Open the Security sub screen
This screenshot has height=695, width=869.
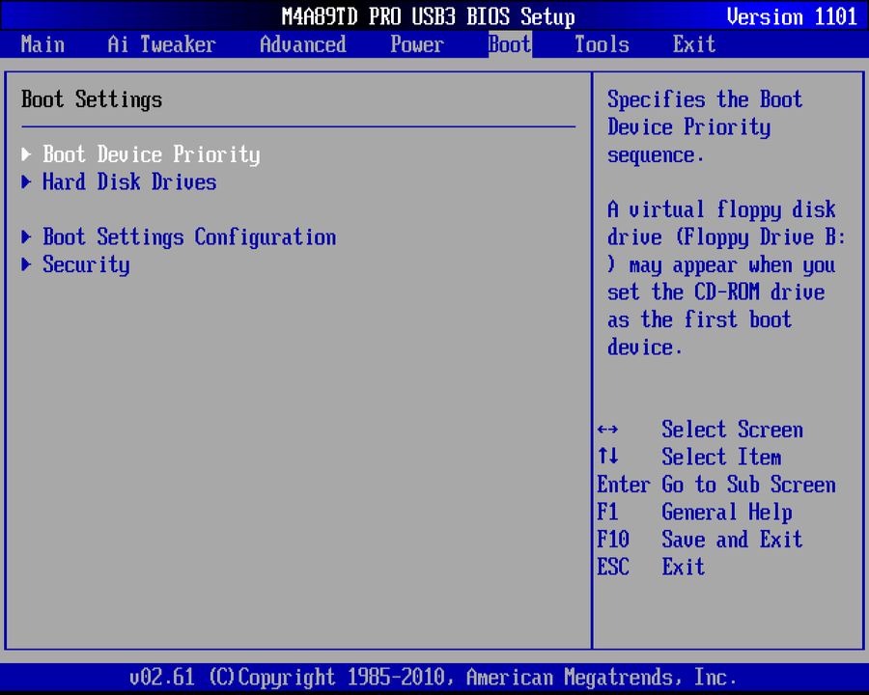point(86,264)
